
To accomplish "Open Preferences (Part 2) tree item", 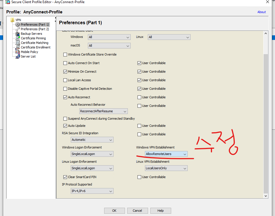I will (x=35, y=29).
